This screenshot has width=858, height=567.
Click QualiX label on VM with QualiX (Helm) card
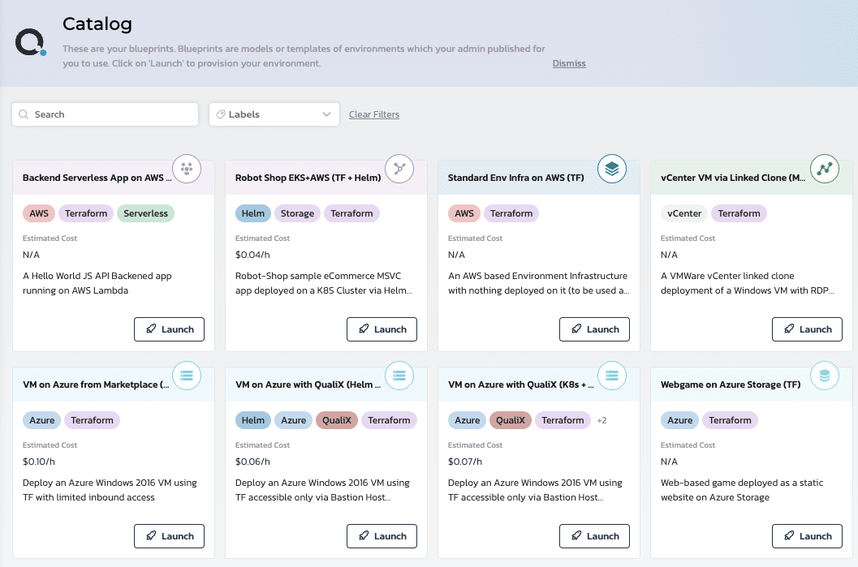[x=337, y=420]
